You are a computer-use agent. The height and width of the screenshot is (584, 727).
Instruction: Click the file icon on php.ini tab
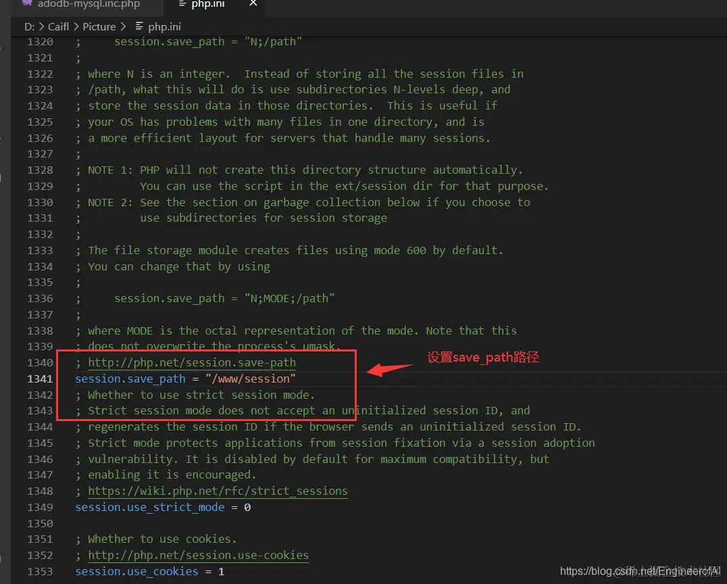pyautogui.click(x=182, y=4)
